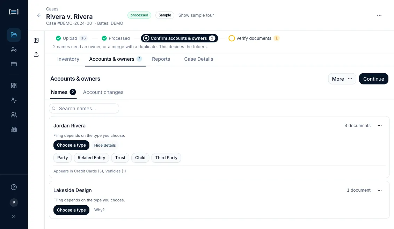Image resolution: width=394 pixels, height=229 pixels.
Task: Click the P profile avatar
Action: pyautogui.click(x=14, y=202)
